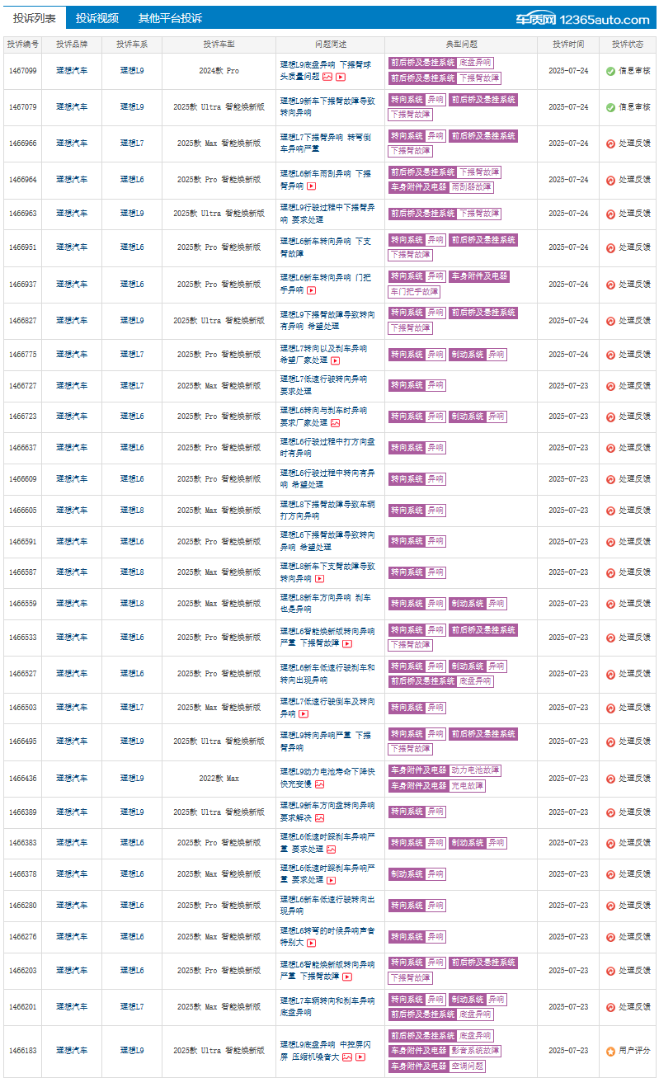
Task: Click 2024款 Pro model cell in row 1467099
Action: point(219,71)
